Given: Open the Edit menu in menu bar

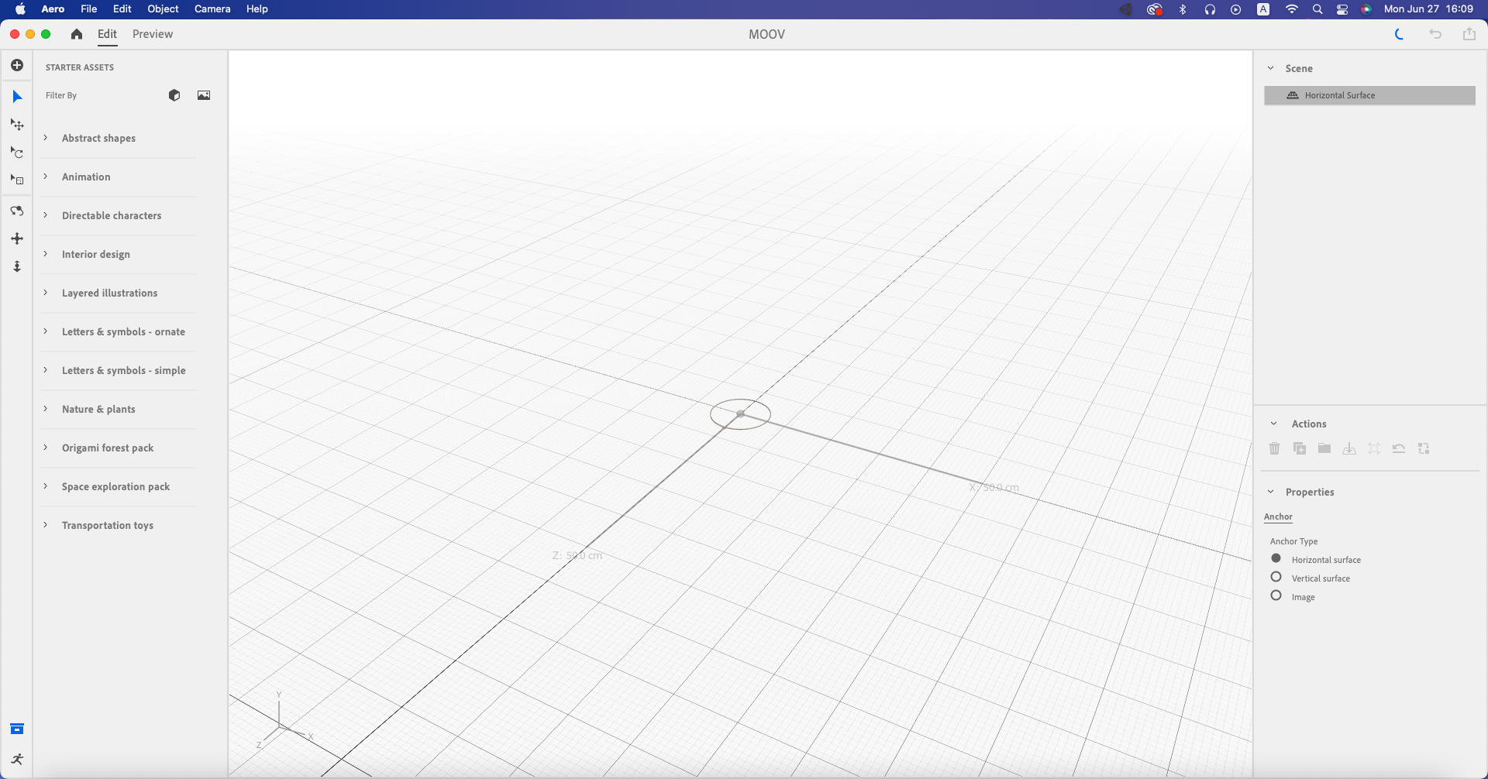Looking at the screenshot, I should (x=122, y=9).
